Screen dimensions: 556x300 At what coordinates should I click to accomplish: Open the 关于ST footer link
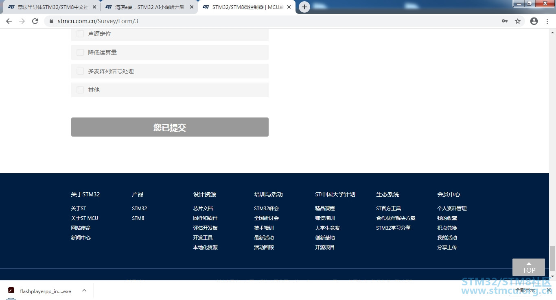tap(79, 209)
